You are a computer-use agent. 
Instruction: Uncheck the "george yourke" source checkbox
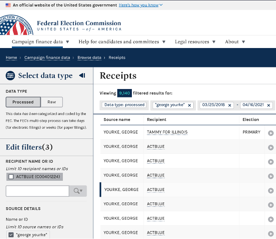[11, 235]
